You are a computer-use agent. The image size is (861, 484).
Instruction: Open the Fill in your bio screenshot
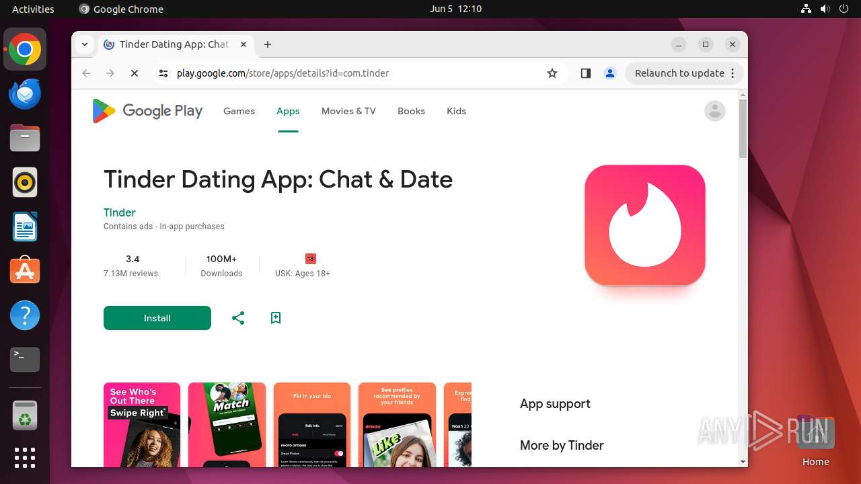[x=312, y=425]
